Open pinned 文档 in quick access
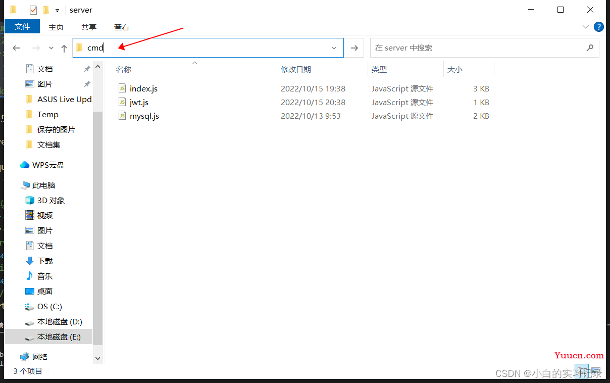The image size is (610, 383). coord(45,69)
